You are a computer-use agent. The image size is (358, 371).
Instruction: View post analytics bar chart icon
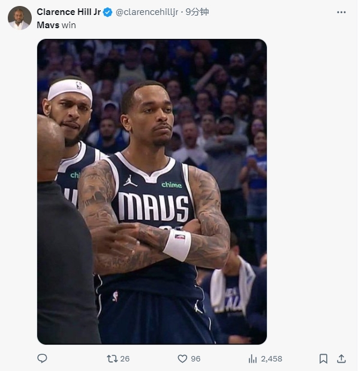tap(252, 358)
